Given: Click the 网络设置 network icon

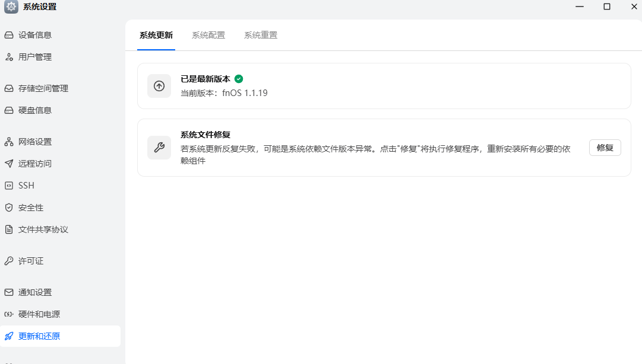Looking at the screenshot, I should pos(9,142).
